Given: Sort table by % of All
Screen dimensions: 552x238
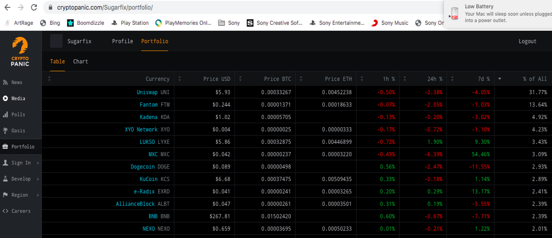Looking at the screenshot, I should (x=523, y=79).
